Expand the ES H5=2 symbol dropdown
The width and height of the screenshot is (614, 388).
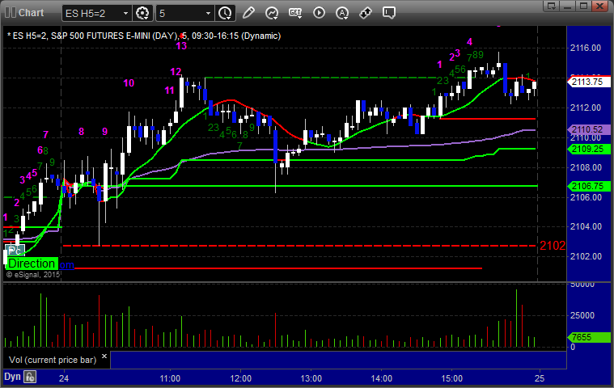tap(125, 13)
